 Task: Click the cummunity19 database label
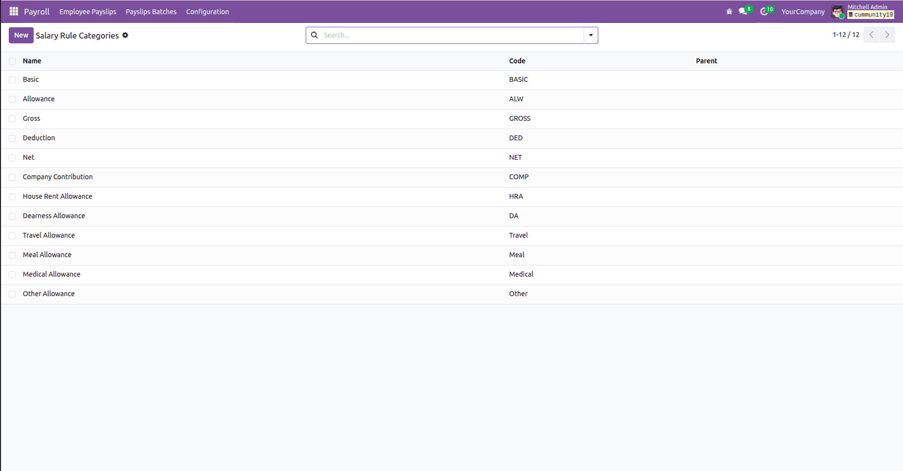coord(871,15)
